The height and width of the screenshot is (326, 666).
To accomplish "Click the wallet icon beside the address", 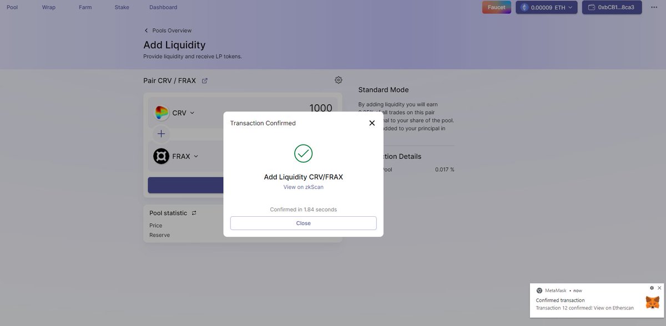I will (592, 7).
